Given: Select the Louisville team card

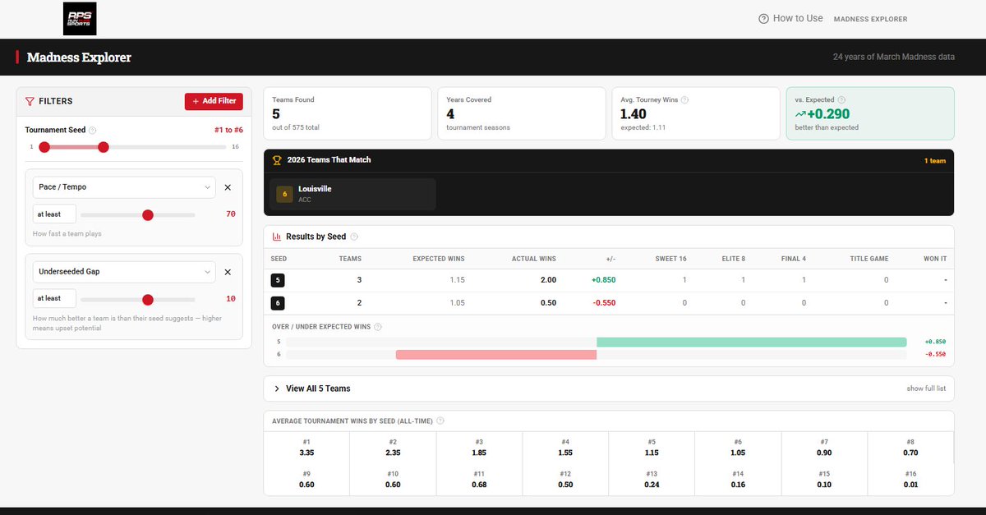Looking at the screenshot, I should click(352, 194).
